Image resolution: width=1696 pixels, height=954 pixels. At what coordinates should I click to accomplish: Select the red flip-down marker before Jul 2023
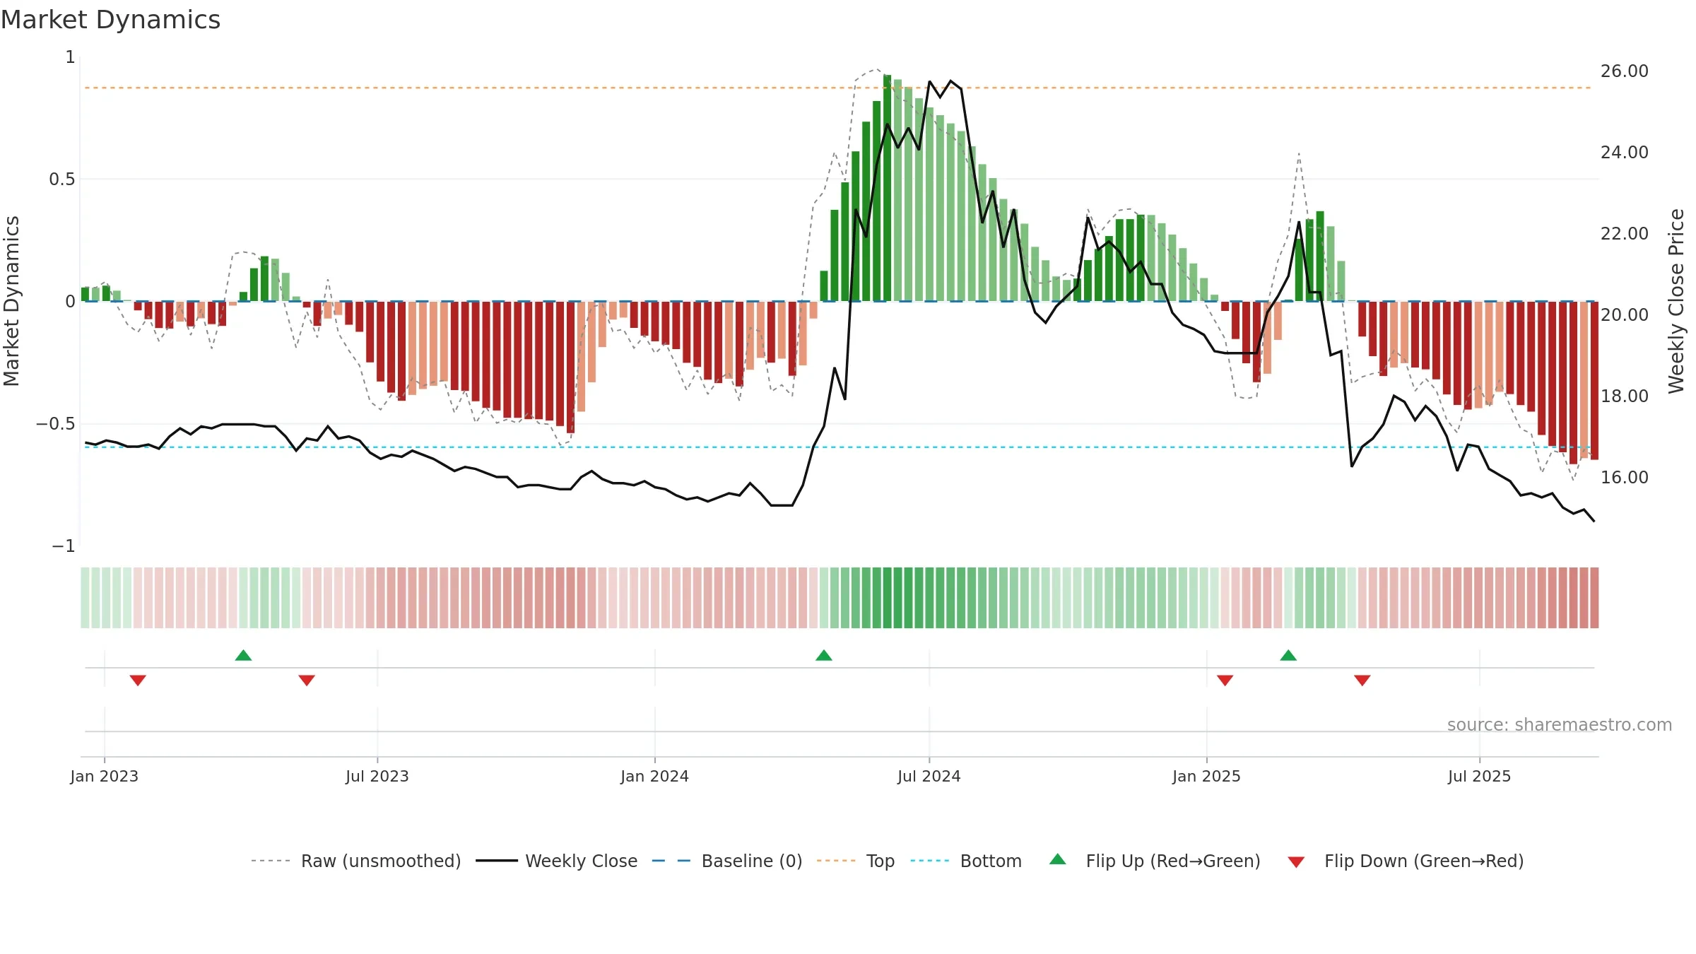307,680
